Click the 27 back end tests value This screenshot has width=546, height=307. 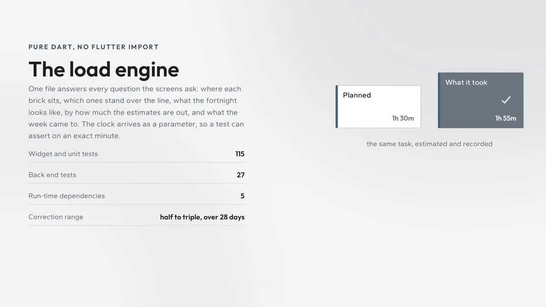(x=241, y=175)
